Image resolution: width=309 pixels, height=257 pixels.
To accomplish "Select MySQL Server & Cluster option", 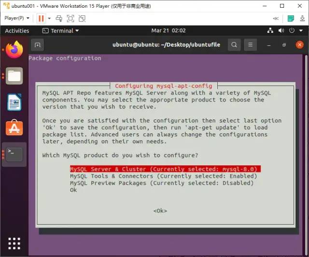I will [165, 169].
